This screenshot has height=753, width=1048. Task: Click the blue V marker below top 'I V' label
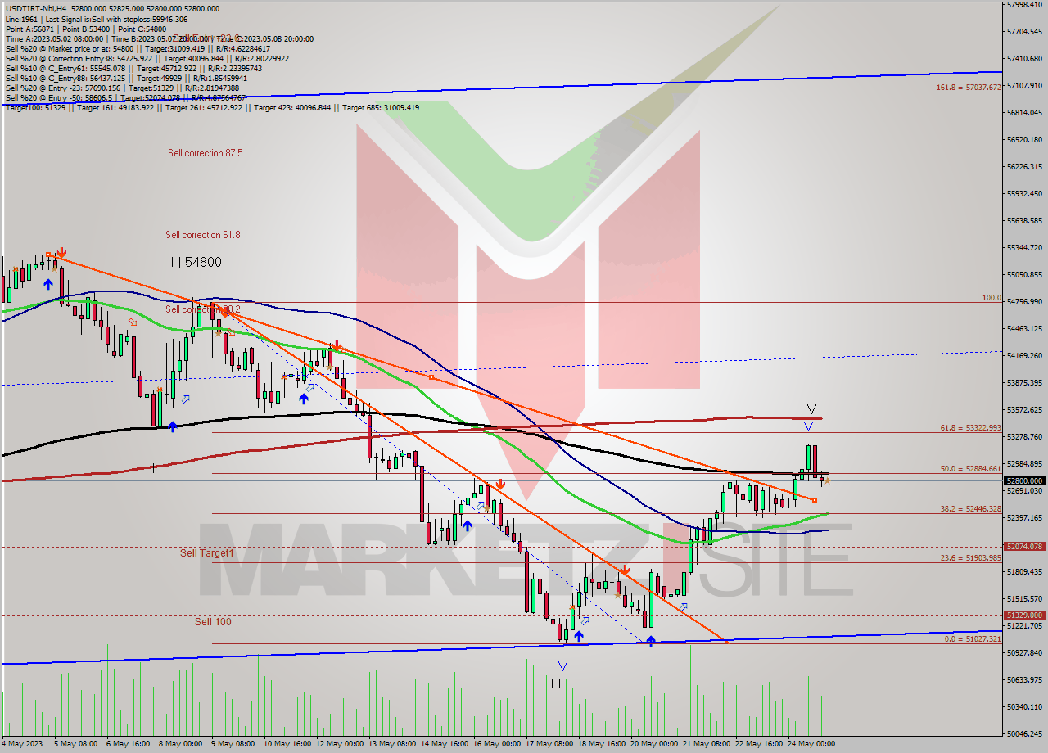[x=808, y=426]
